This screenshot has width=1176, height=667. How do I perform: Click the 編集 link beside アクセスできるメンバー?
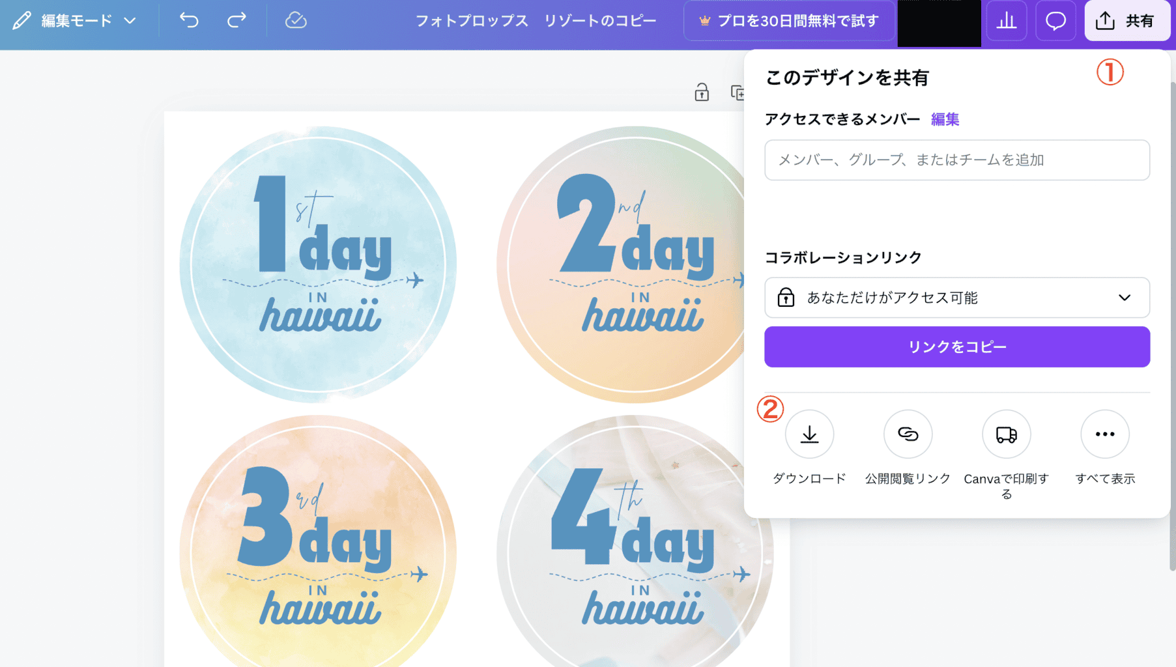[945, 119]
